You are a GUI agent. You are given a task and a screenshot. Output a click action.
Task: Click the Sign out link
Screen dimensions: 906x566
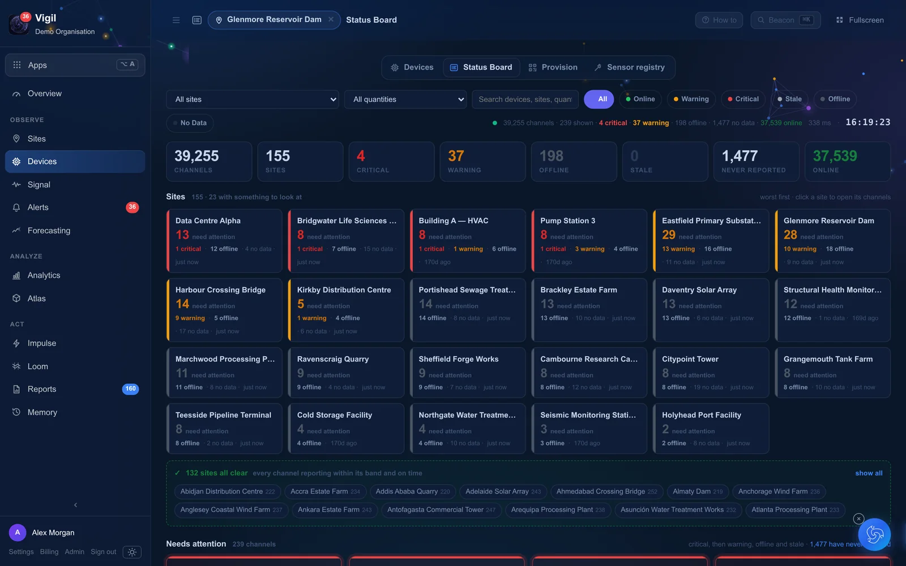coord(104,552)
